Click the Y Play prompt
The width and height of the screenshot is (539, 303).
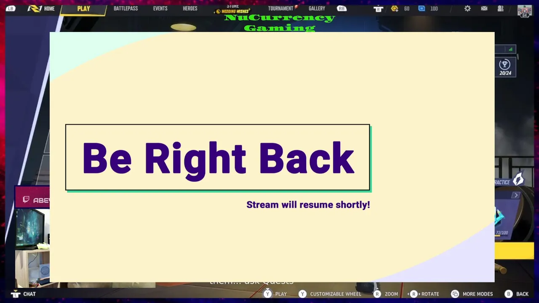275,294
